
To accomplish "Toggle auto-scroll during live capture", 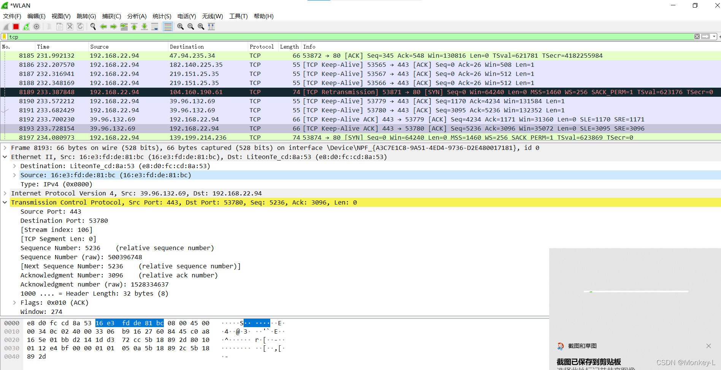I will coord(155,27).
